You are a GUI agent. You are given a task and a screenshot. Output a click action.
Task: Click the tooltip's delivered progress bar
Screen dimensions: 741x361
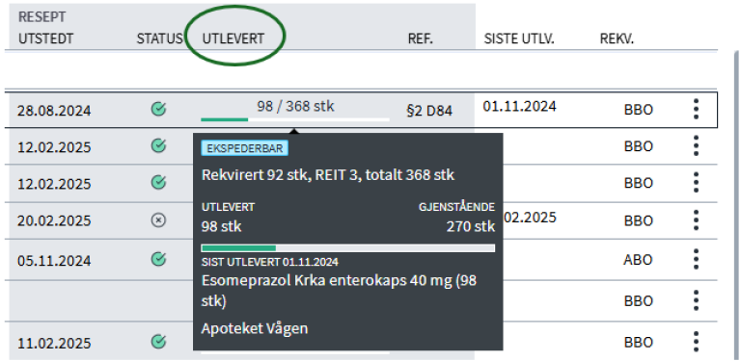coord(348,248)
